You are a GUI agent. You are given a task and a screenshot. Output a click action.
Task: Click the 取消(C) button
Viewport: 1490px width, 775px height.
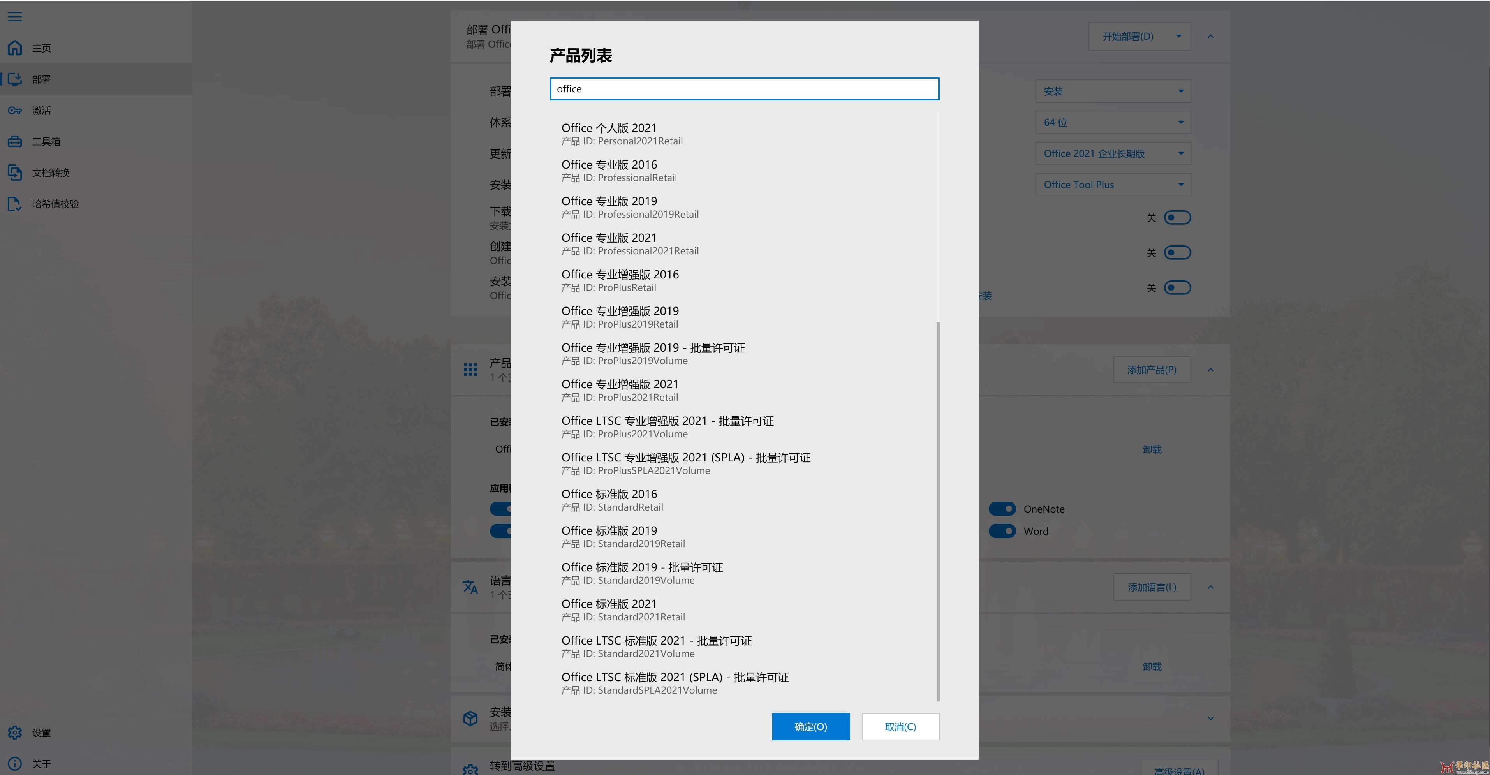tap(901, 726)
